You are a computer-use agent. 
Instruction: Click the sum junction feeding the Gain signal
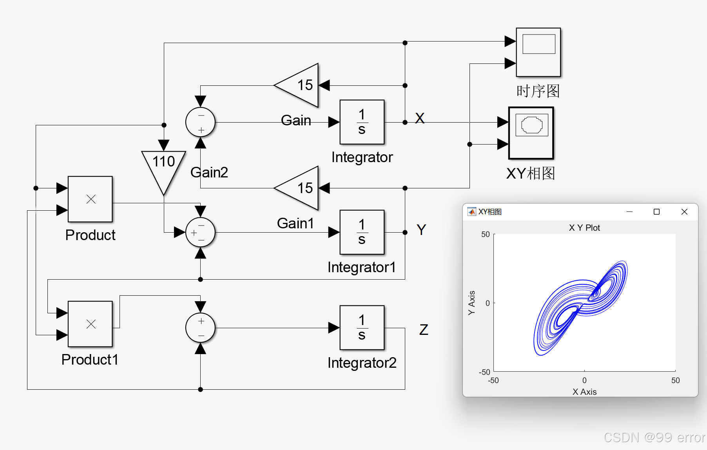point(200,122)
